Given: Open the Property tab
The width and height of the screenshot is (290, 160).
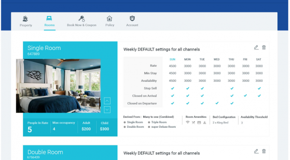Looking at the screenshot, I should (x=26, y=22).
